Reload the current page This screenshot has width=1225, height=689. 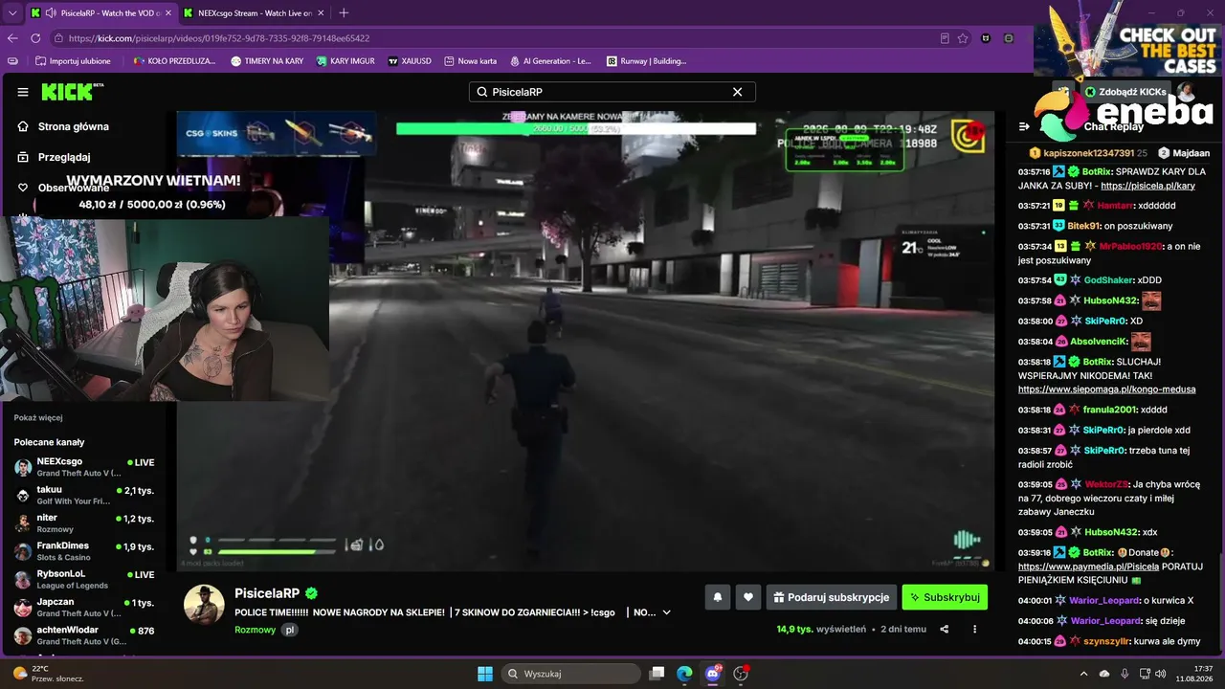click(x=35, y=38)
